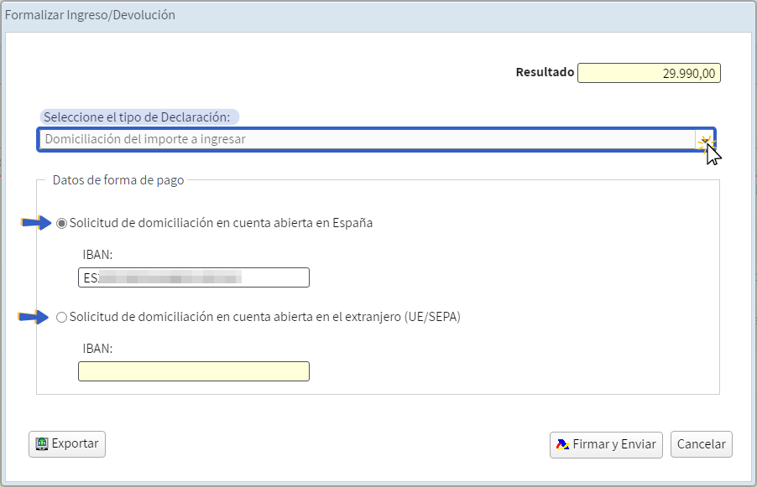This screenshot has width=757, height=487.
Task: Click the bold Resultado label
Action: (x=544, y=73)
